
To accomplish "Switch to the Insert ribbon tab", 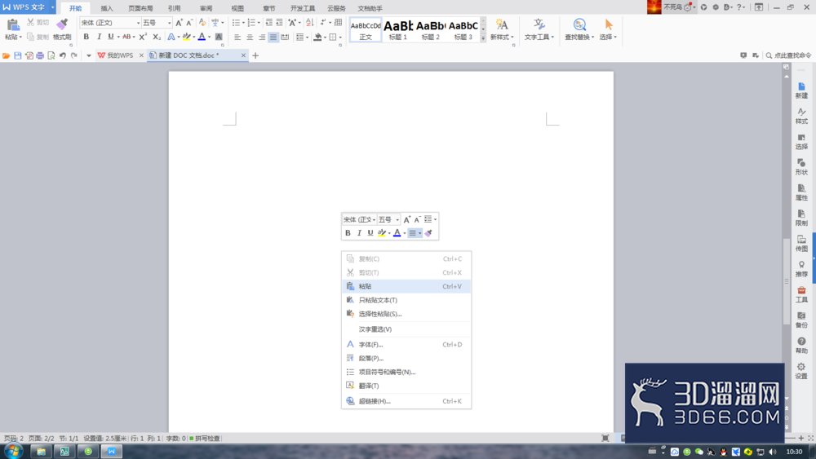I will pyautogui.click(x=107, y=8).
